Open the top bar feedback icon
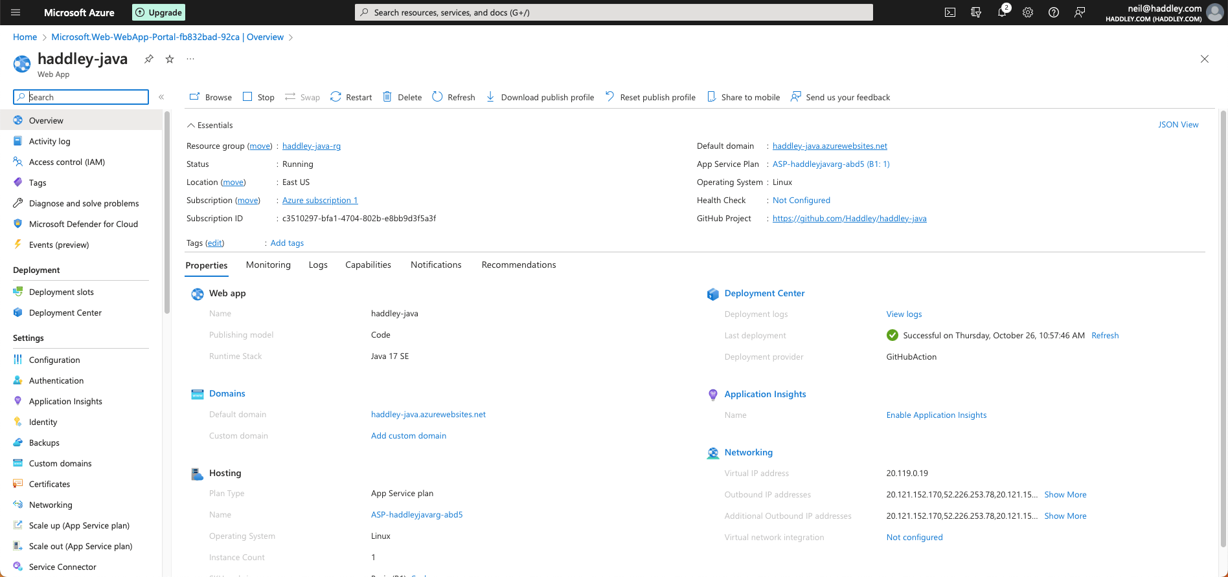Image resolution: width=1228 pixels, height=577 pixels. 1080,12
